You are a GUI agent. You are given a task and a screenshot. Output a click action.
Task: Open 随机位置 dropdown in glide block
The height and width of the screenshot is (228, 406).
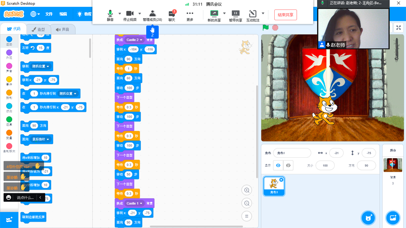coord(68,94)
